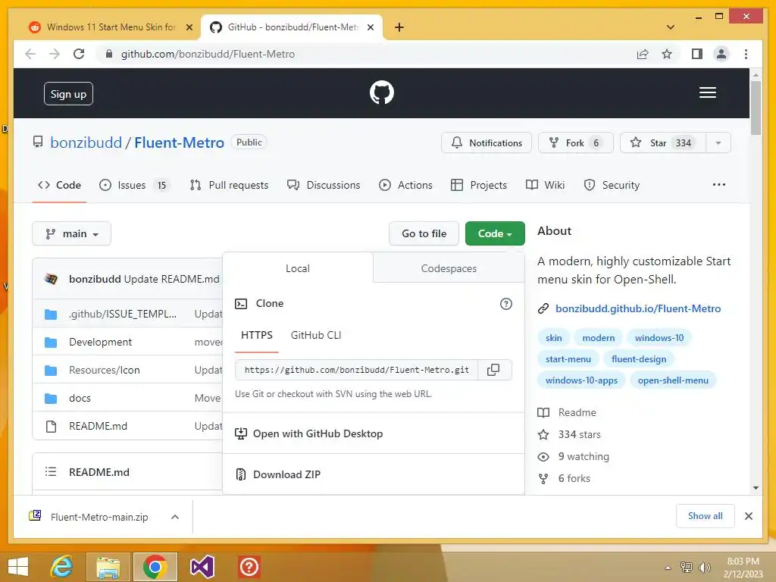776x582 pixels.
Task: Open the Security tab
Action: coord(612,185)
